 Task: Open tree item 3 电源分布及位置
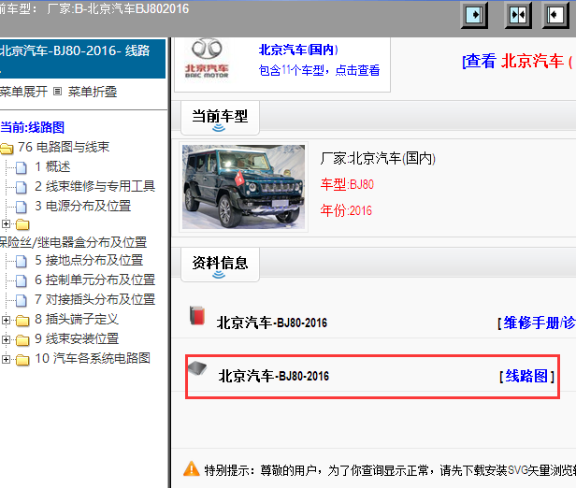click(x=83, y=206)
